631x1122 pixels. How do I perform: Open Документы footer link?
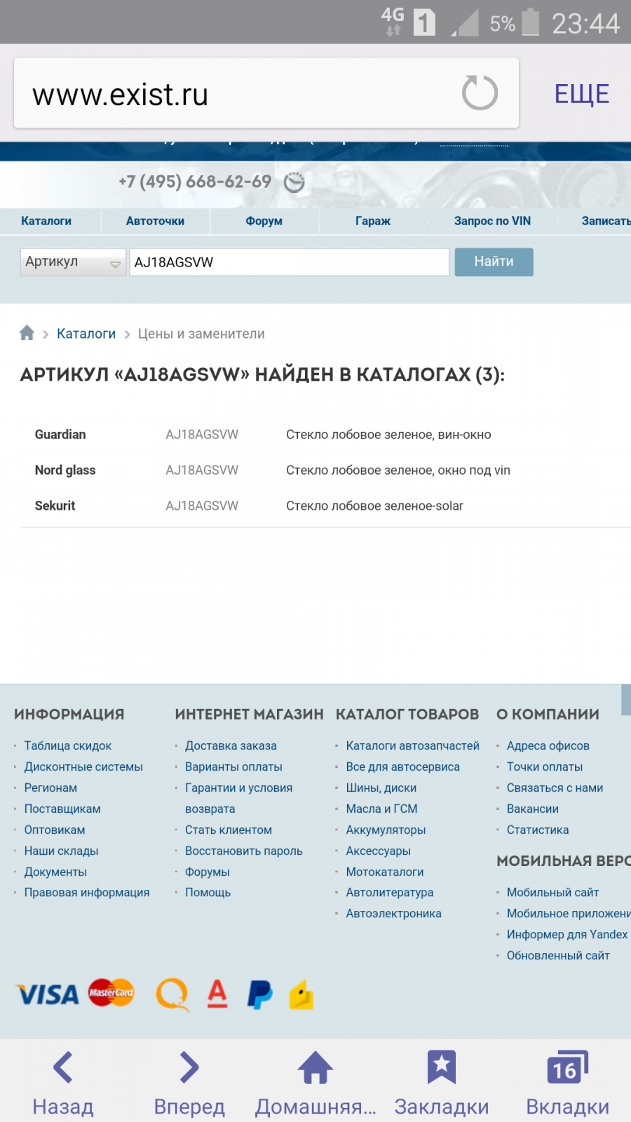tap(55, 872)
